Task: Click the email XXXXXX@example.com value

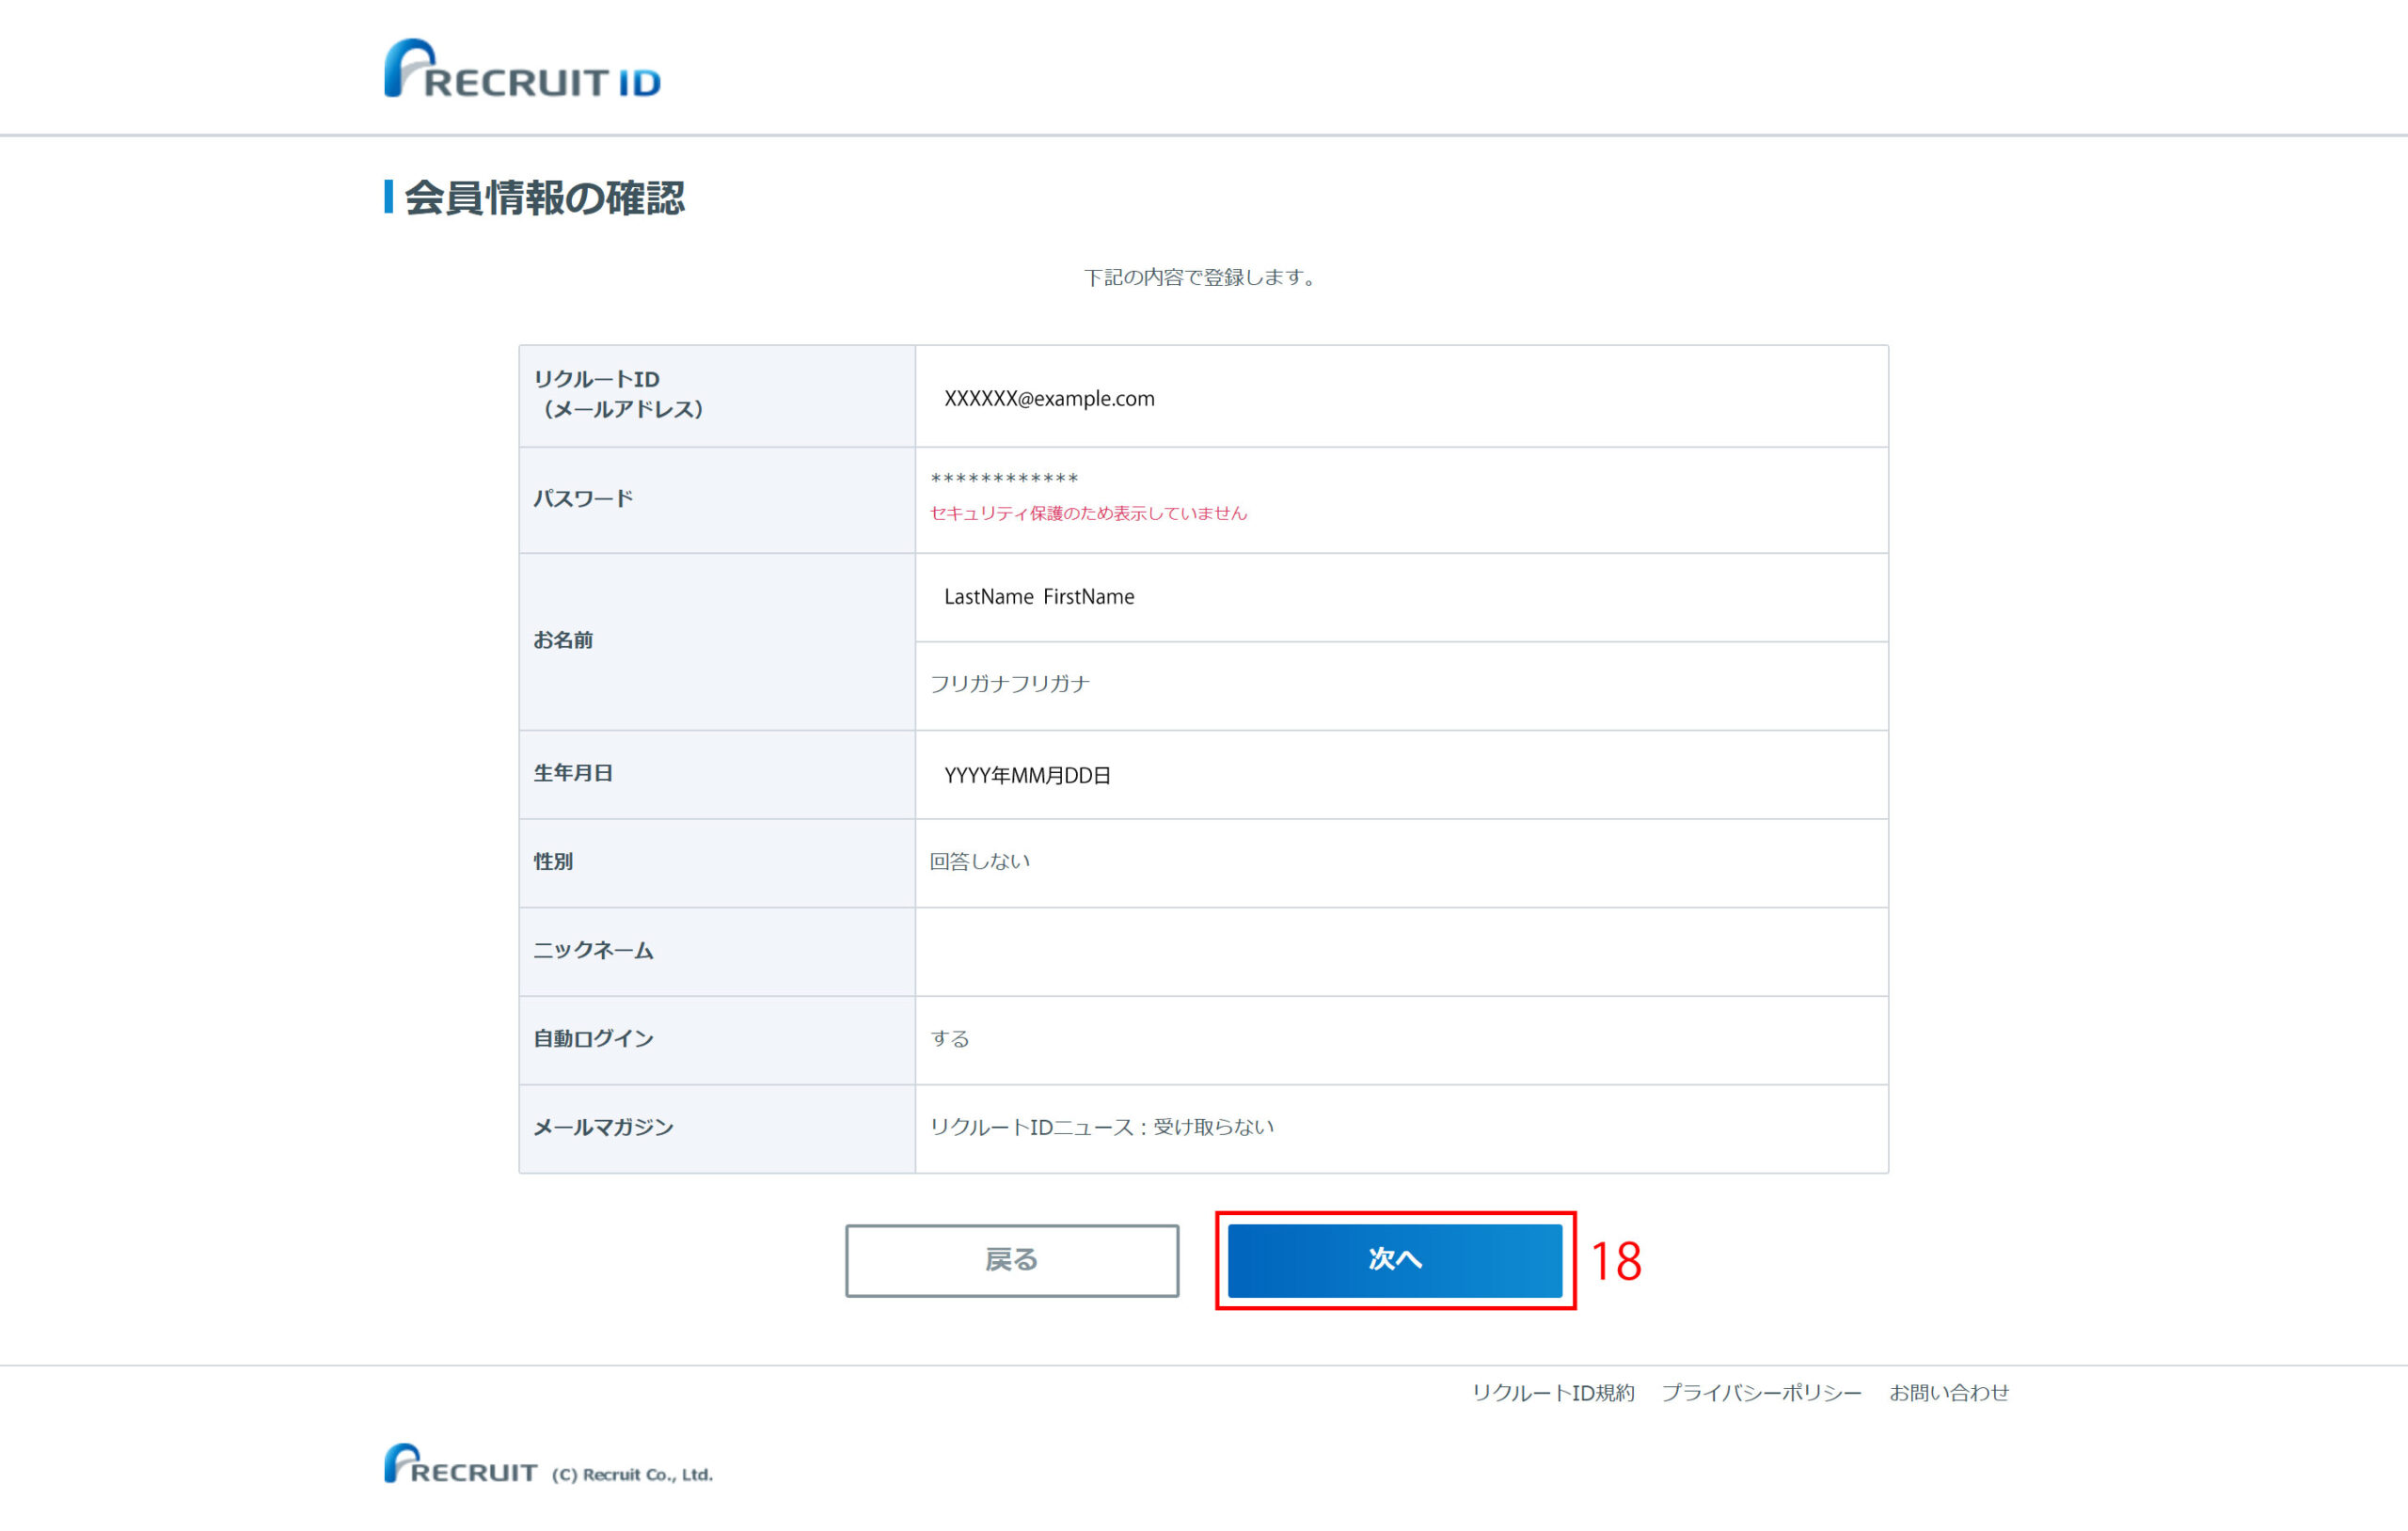Action: click(1049, 398)
